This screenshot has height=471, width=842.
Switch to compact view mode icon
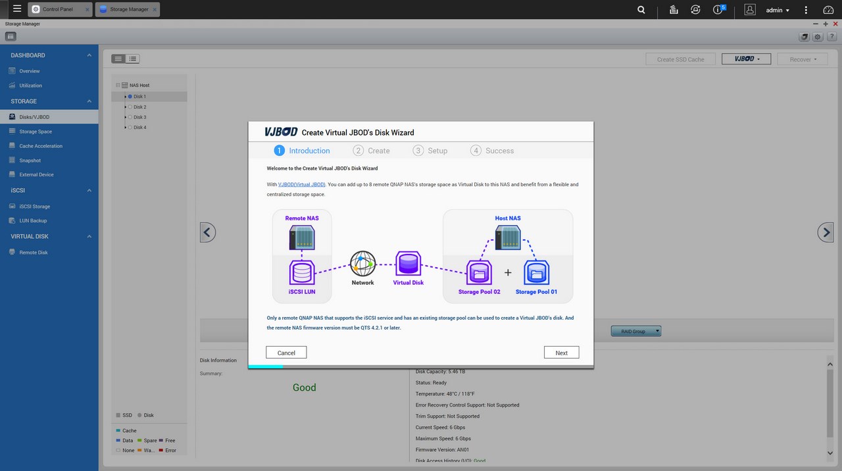[118, 59]
